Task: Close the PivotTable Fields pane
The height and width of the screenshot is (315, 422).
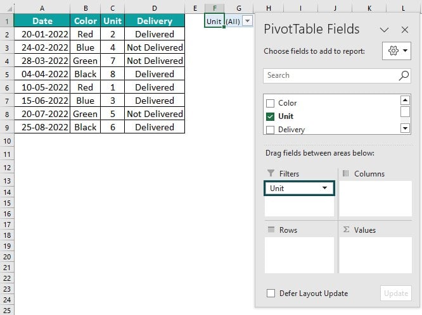Action: [405, 30]
